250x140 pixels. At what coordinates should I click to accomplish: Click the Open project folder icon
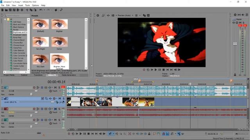[x=6, y=10]
